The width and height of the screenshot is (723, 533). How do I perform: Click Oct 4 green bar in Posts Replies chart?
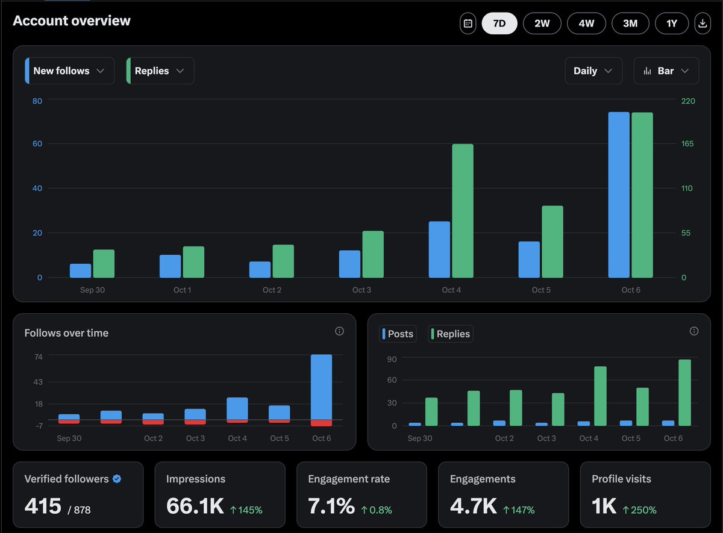click(x=600, y=396)
